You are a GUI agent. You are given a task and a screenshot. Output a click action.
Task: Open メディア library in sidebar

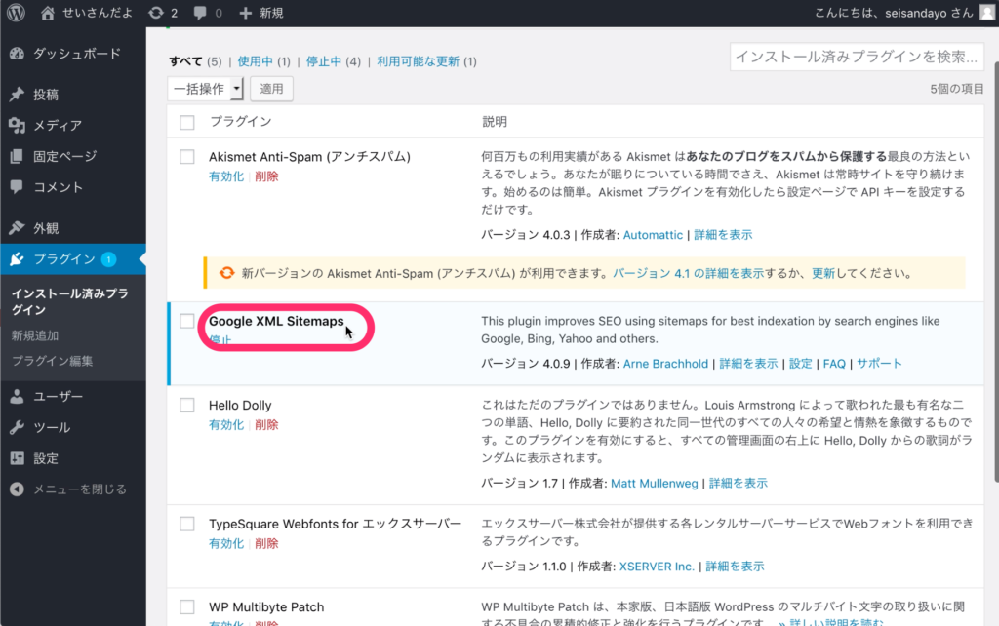pos(58,125)
